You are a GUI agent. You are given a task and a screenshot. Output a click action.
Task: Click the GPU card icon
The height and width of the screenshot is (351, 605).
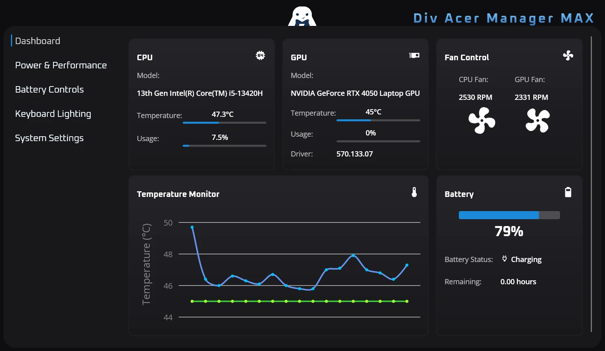click(414, 55)
